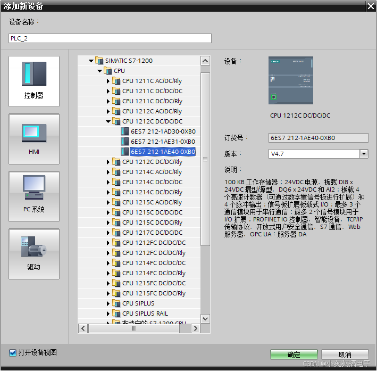Cancel with the 取消 button
This screenshot has width=377, height=371.
[345, 354]
